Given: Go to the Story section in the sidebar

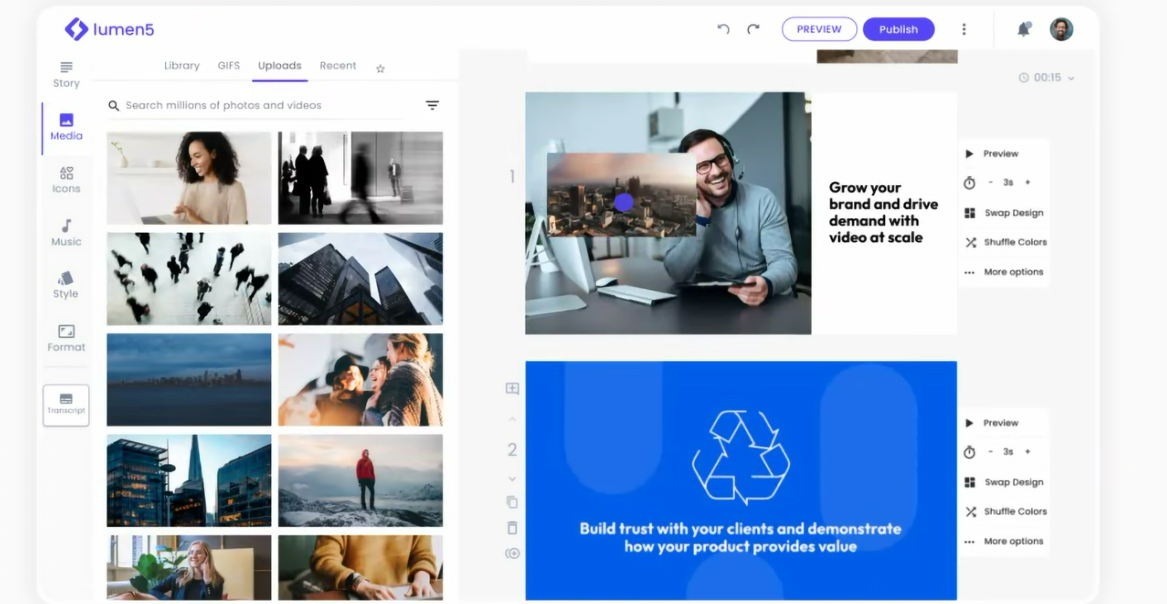Looking at the screenshot, I should tap(66, 74).
